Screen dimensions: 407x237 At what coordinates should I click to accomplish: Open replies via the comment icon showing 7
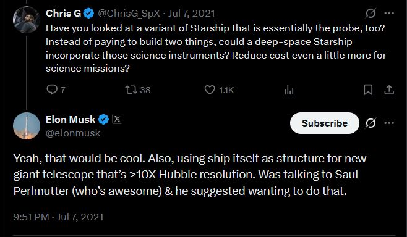(52, 89)
